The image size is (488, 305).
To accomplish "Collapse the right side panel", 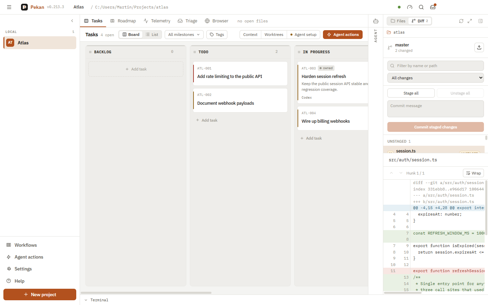I will coord(481,21).
